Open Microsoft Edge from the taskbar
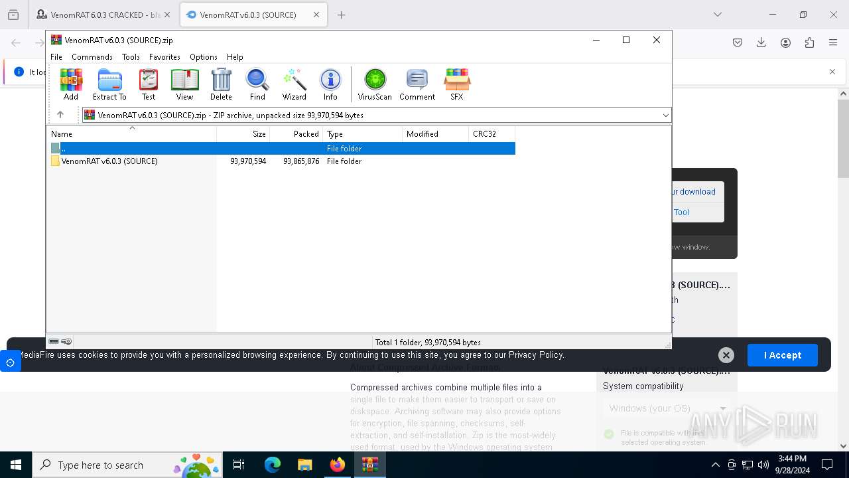 [273, 465]
